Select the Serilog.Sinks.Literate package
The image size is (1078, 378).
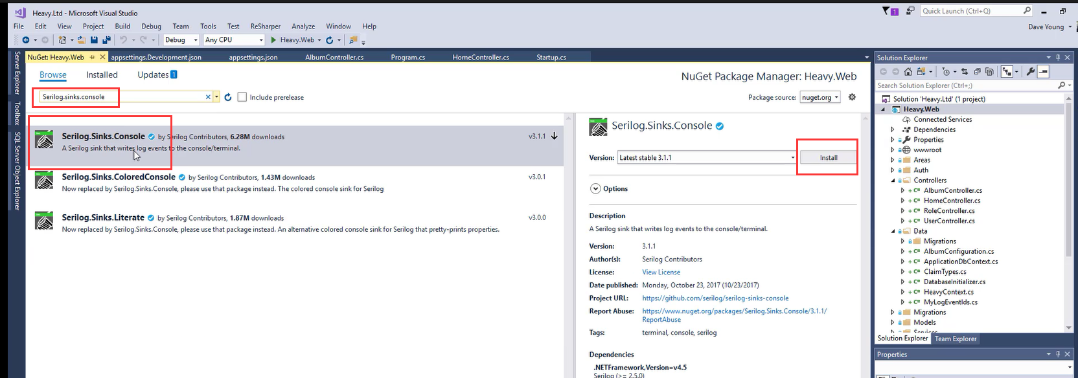pos(295,223)
